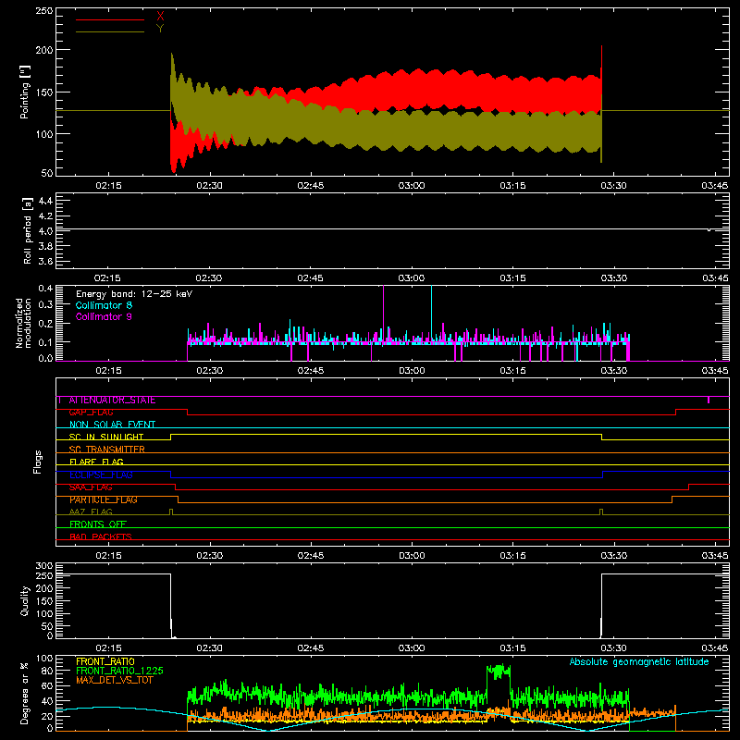Click the A47_FLAG label
This screenshot has height=740, width=740.
click(91, 512)
